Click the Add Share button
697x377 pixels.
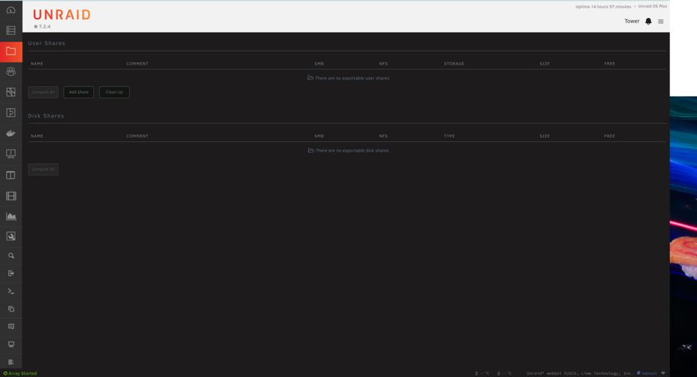79,93
